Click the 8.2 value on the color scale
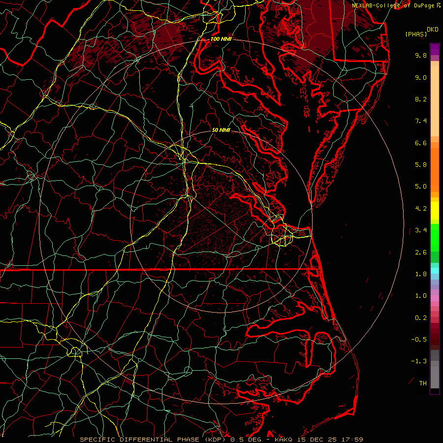 pos(421,99)
